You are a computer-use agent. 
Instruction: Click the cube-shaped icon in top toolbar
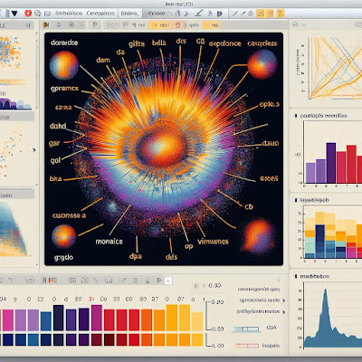tap(250, 14)
